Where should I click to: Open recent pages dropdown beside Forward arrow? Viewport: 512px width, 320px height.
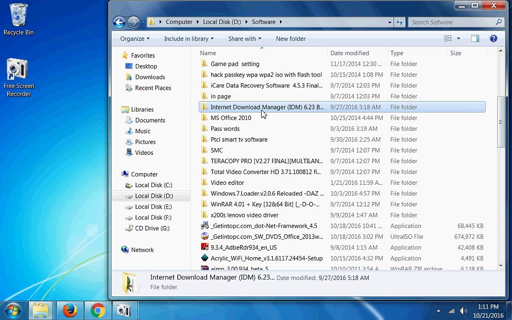143,23
